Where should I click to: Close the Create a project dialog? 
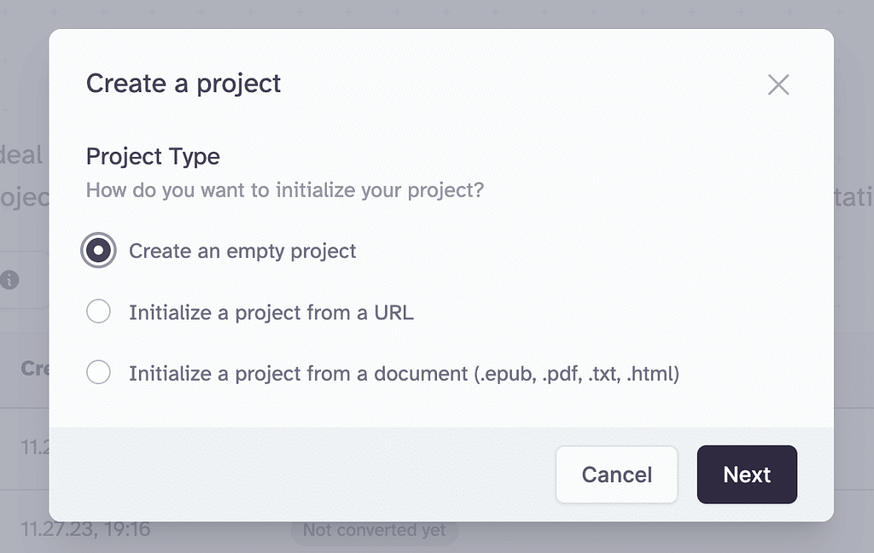click(778, 84)
